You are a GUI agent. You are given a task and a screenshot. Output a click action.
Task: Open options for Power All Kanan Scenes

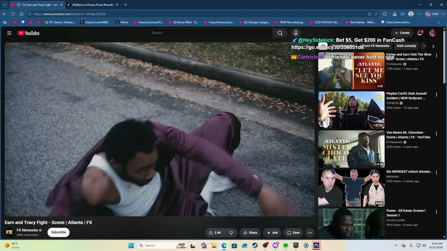436,212
